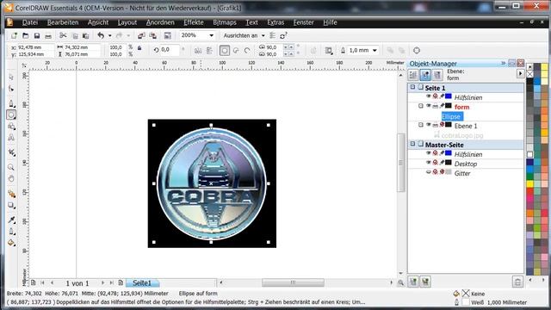Open the Effekte menu
Screen dimensions: 551x310
(194, 22)
